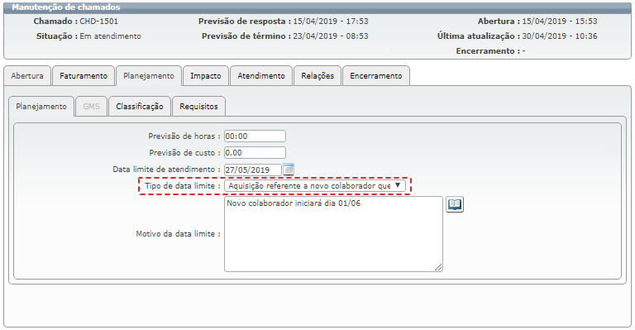This screenshot has width=635, height=330.
Task: Click the Abertura date 15/04/2019 - 15:53
Action: (x=560, y=21)
